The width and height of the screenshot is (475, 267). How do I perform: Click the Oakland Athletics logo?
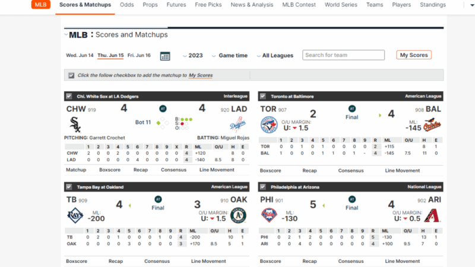[x=239, y=215]
